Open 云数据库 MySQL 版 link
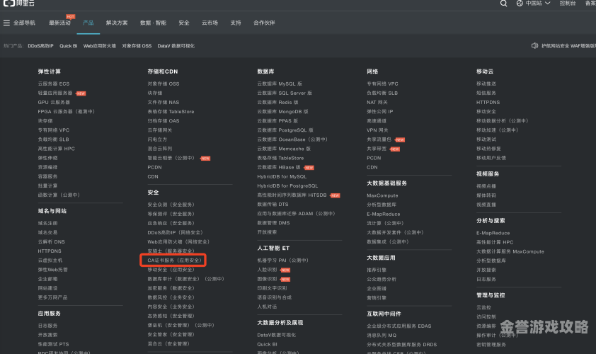The image size is (596, 354). 280,84
